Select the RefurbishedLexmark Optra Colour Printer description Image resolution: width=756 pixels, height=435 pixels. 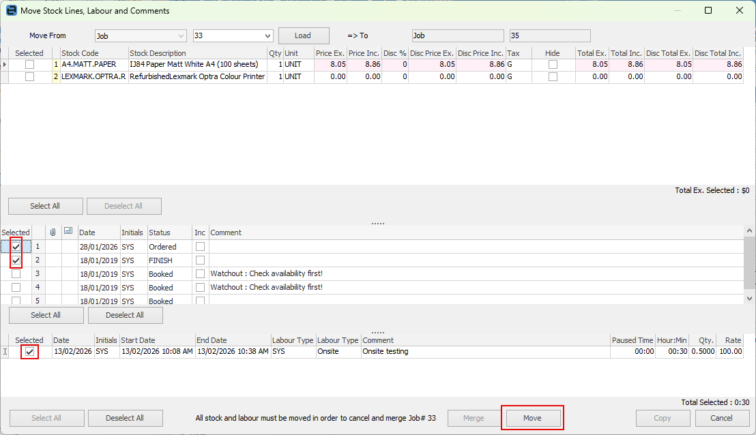[x=197, y=76]
